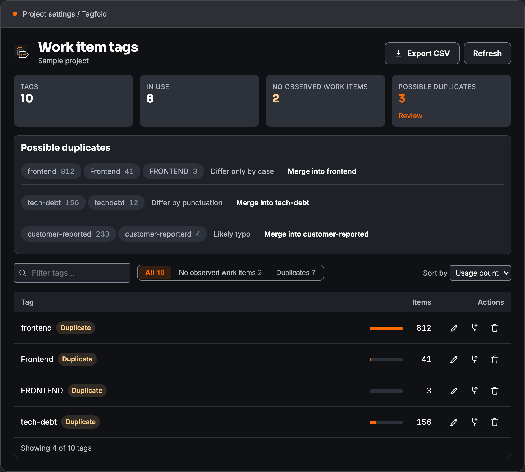
Task: Click the techdebt 12 chip
Action: click(x=116, y=203)
